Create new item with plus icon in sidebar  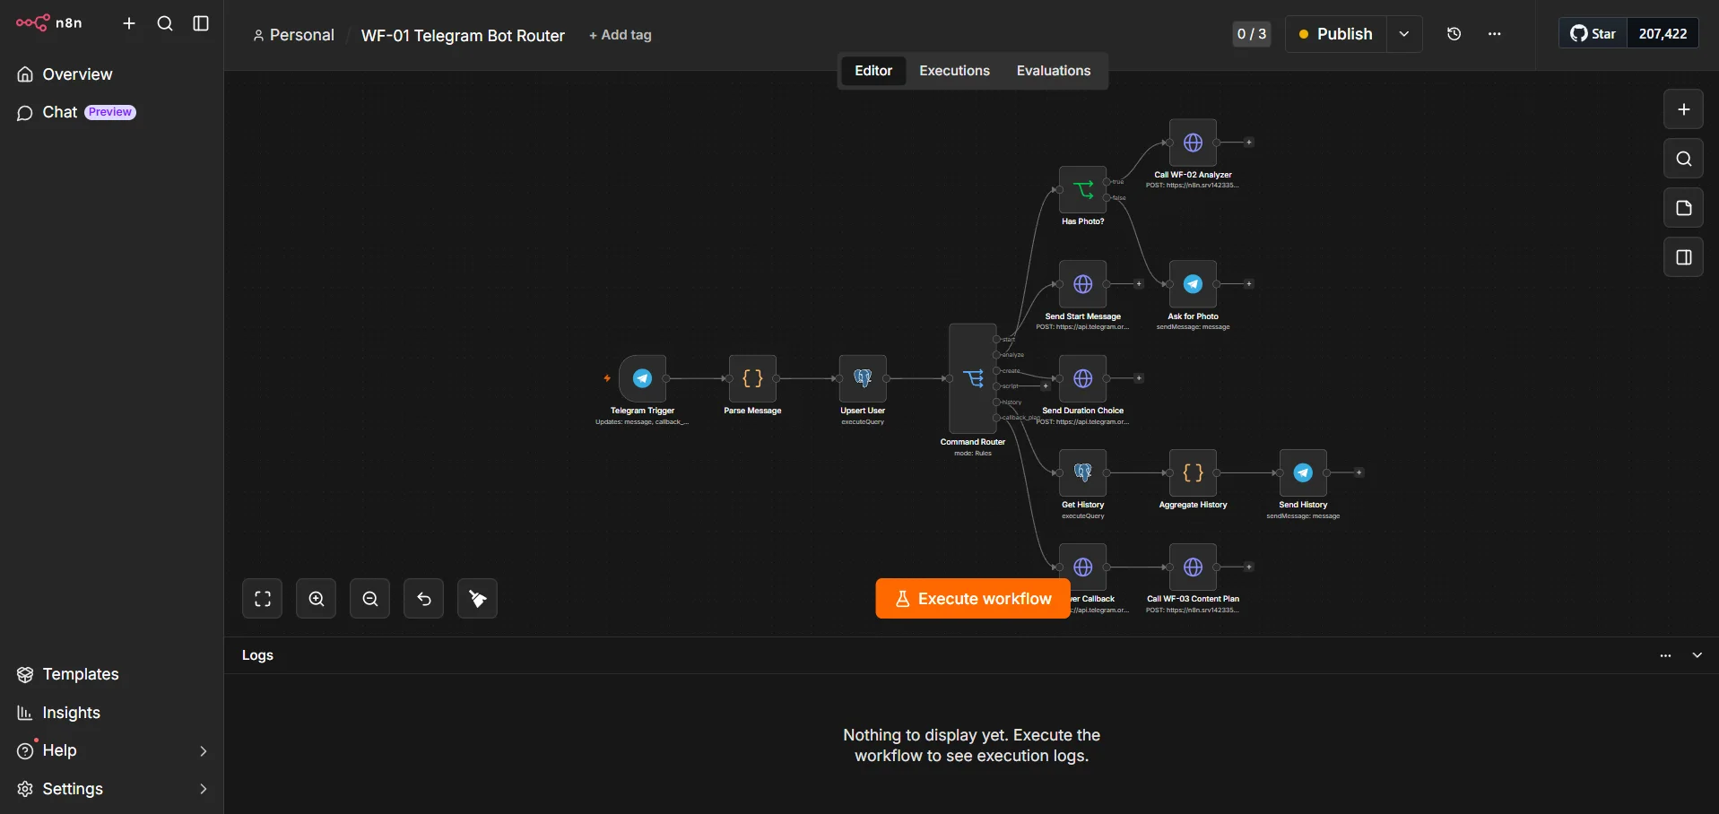pyautogui.click(x=129, y=23)
